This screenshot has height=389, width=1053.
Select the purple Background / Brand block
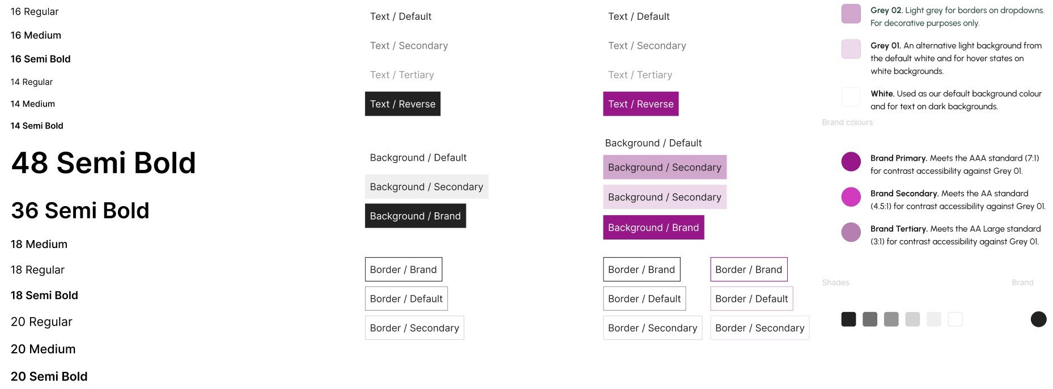pyautogui.click(x=653, y=228)
